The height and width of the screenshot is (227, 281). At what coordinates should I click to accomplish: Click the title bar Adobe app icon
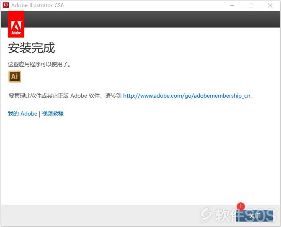[x=6, y=5]
